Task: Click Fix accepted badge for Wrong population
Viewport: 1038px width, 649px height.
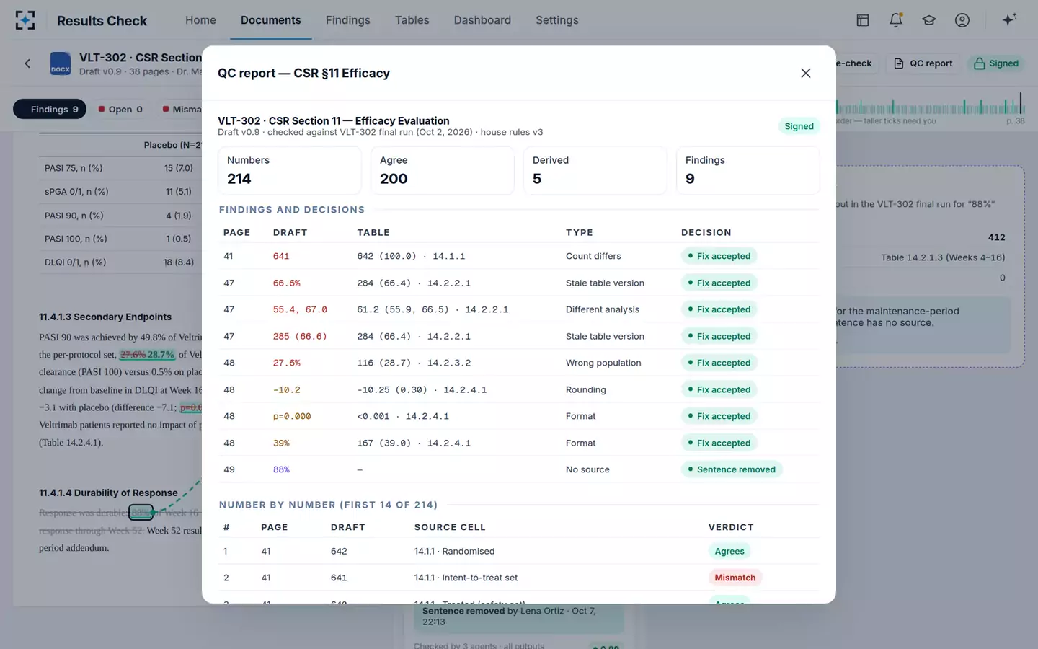Action: tap(719, 363)
